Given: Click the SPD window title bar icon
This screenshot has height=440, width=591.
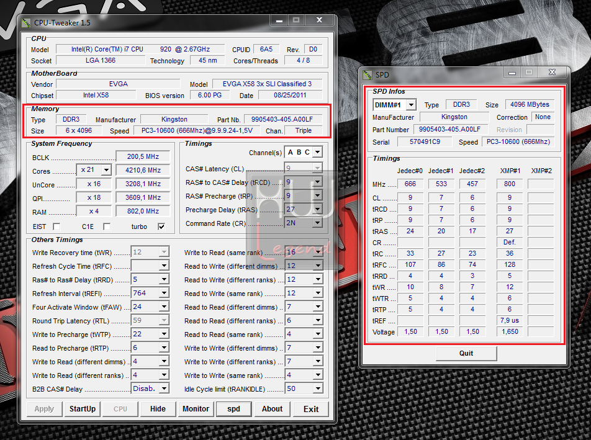Looking at the screenshot, I should [x=367, y=74].
